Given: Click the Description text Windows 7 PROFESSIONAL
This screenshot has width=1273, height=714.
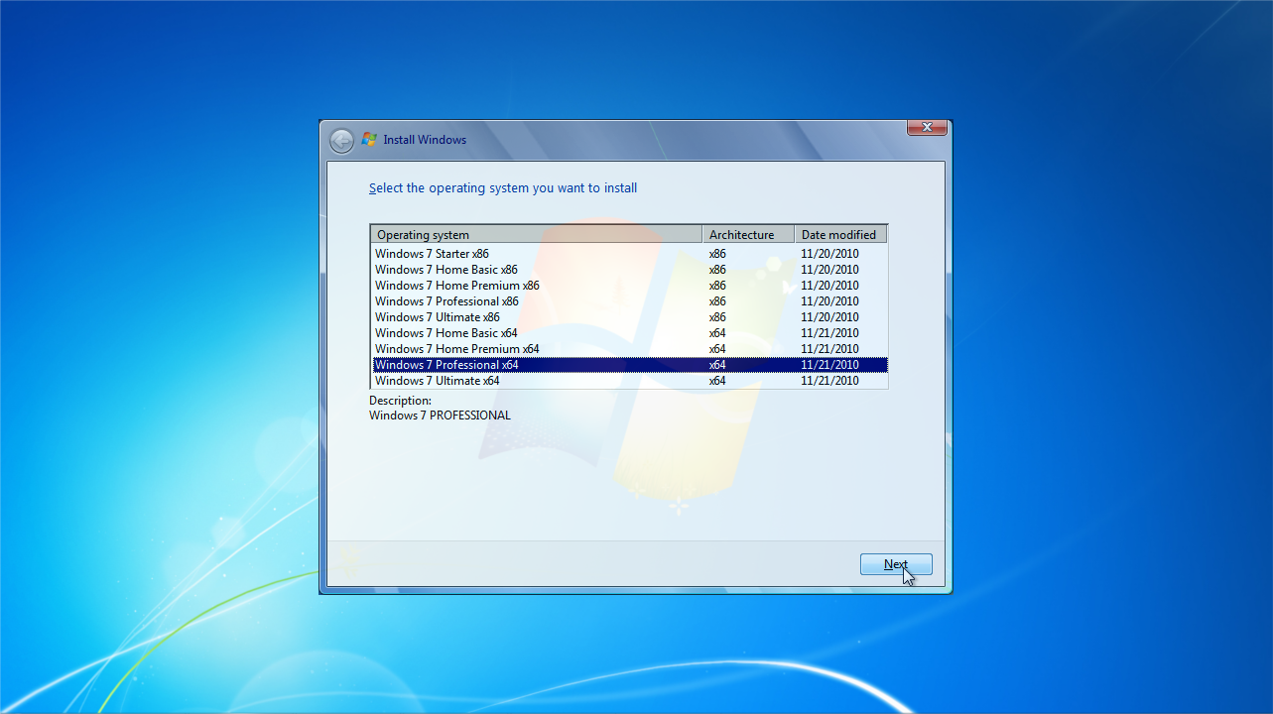Looking at the screenshot, I should click(440, 416).
